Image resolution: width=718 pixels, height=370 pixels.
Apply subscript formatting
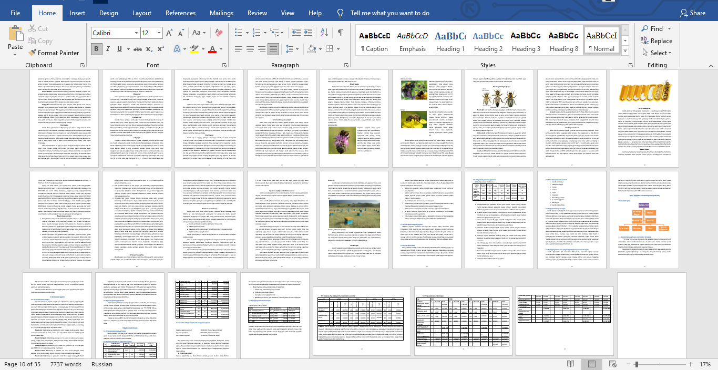(x=149, y=49)
